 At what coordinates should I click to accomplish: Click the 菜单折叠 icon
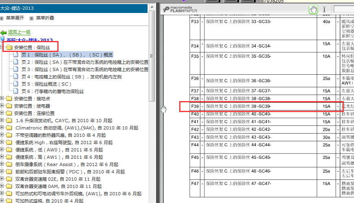click(32, 18)
